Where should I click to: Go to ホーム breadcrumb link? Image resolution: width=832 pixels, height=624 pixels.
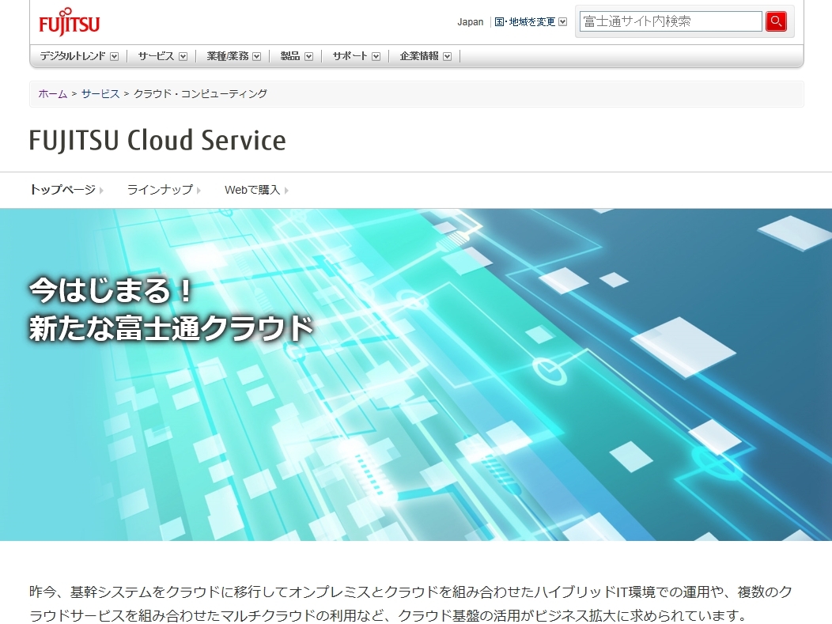[x=52, y=94]
